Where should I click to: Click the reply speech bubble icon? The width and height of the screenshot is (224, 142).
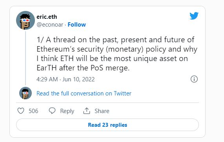point(52,111)
